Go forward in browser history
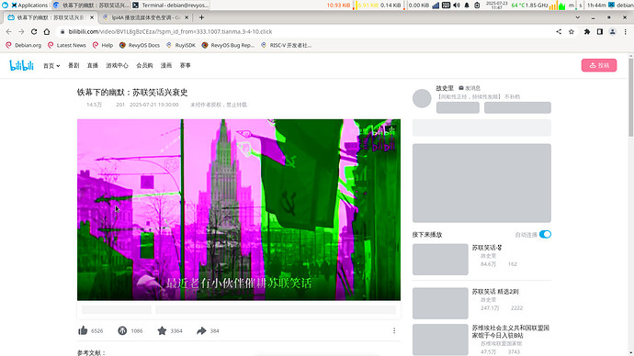The image size is (634, 356). click(21, 31)
